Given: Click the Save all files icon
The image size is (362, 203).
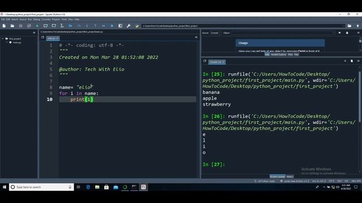Looking at the screenshot, I should 29,26.
